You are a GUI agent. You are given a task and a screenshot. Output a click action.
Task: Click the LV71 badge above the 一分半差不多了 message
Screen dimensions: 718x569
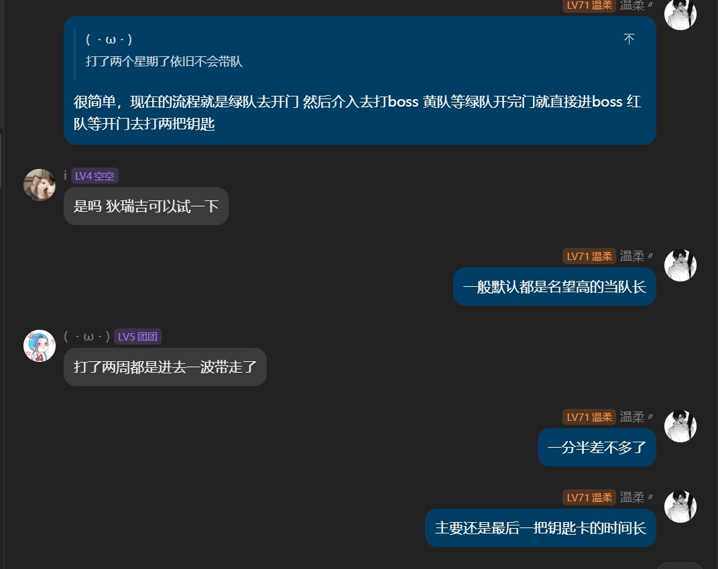click(589, 416)
